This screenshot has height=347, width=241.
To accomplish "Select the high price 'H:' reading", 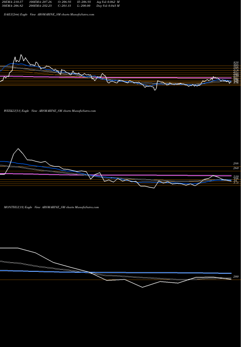I will [x=84, y=2].
